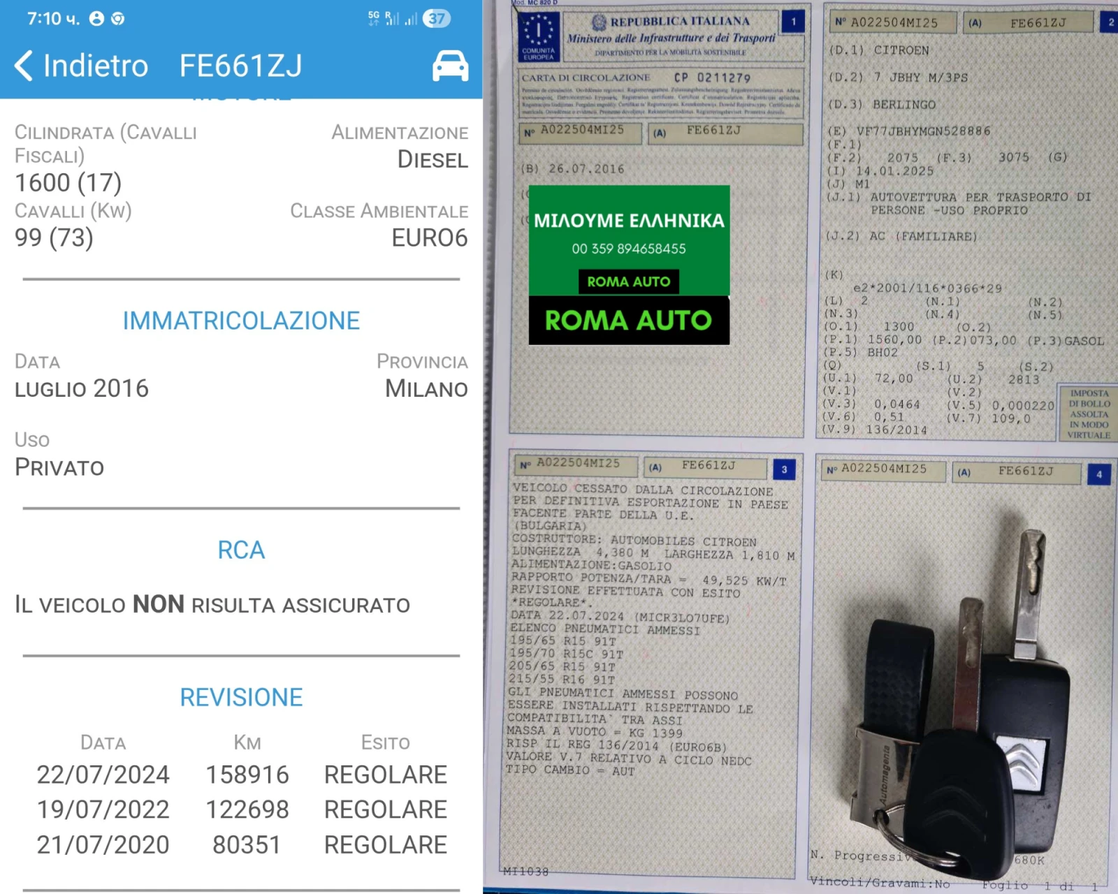Screen dimensions: 1118x894
Task: Click the blue section number 3 square
Action: [784, 469]
